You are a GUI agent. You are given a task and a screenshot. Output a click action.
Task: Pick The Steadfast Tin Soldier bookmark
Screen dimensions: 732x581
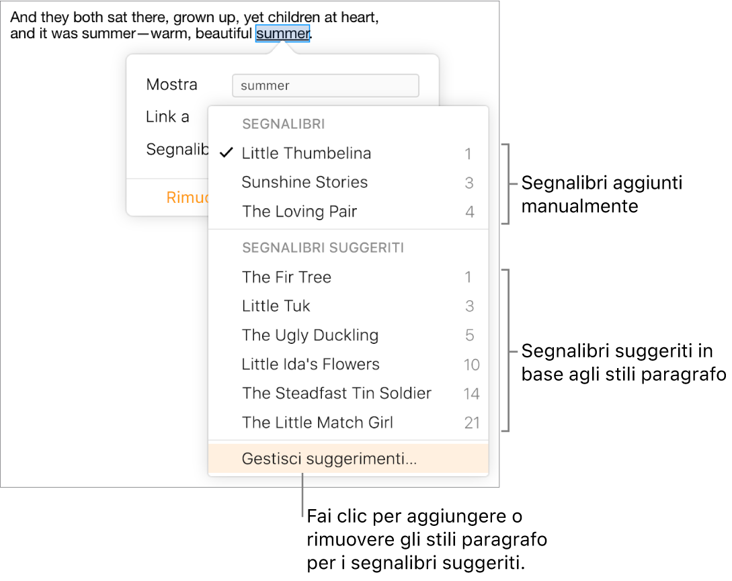tap(336, 393)
